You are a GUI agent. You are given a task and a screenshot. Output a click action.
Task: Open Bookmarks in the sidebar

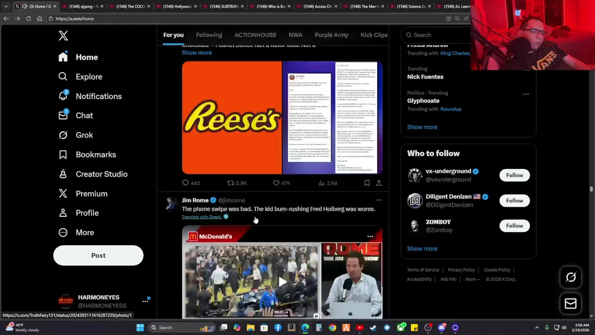[x=87, y=154]
